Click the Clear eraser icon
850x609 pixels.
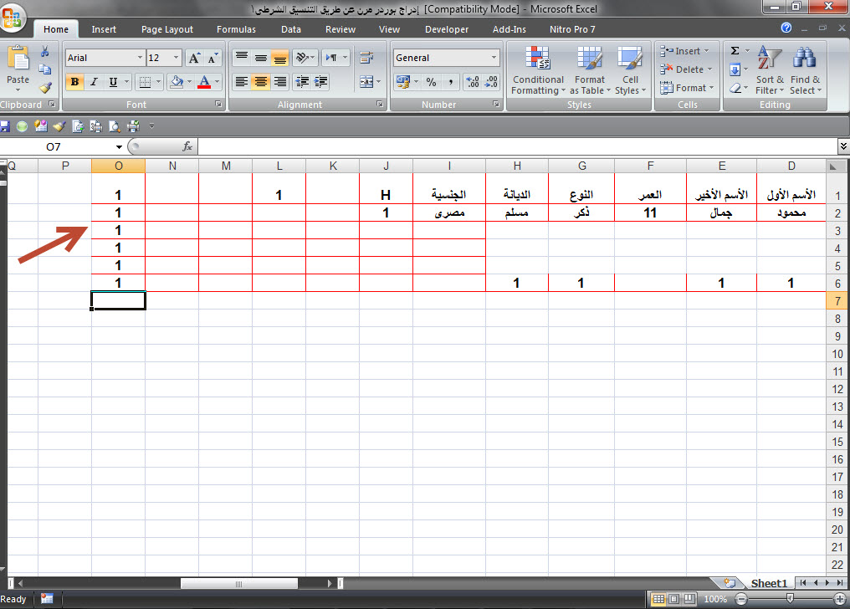coord(735,88)
